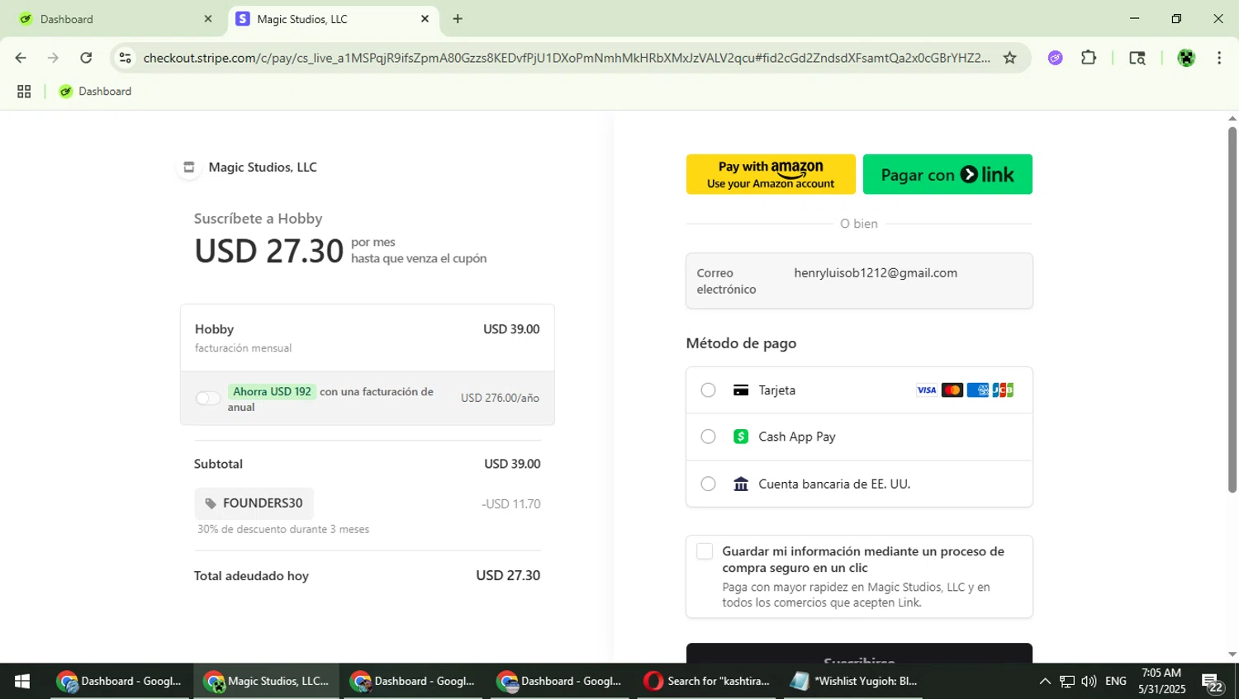
Task: Click the browser forward arrow
Action: click(53, 58)
